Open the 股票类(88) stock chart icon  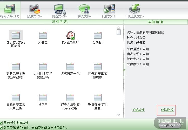point(35,9)
